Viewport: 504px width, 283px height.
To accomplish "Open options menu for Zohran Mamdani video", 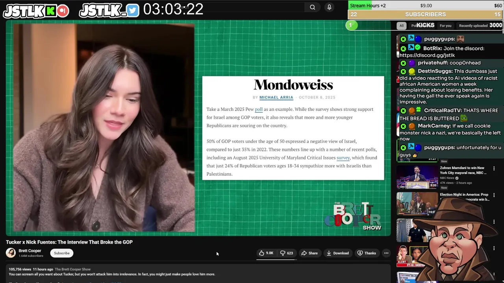I will pyautogui.click(x=494, y=168).
